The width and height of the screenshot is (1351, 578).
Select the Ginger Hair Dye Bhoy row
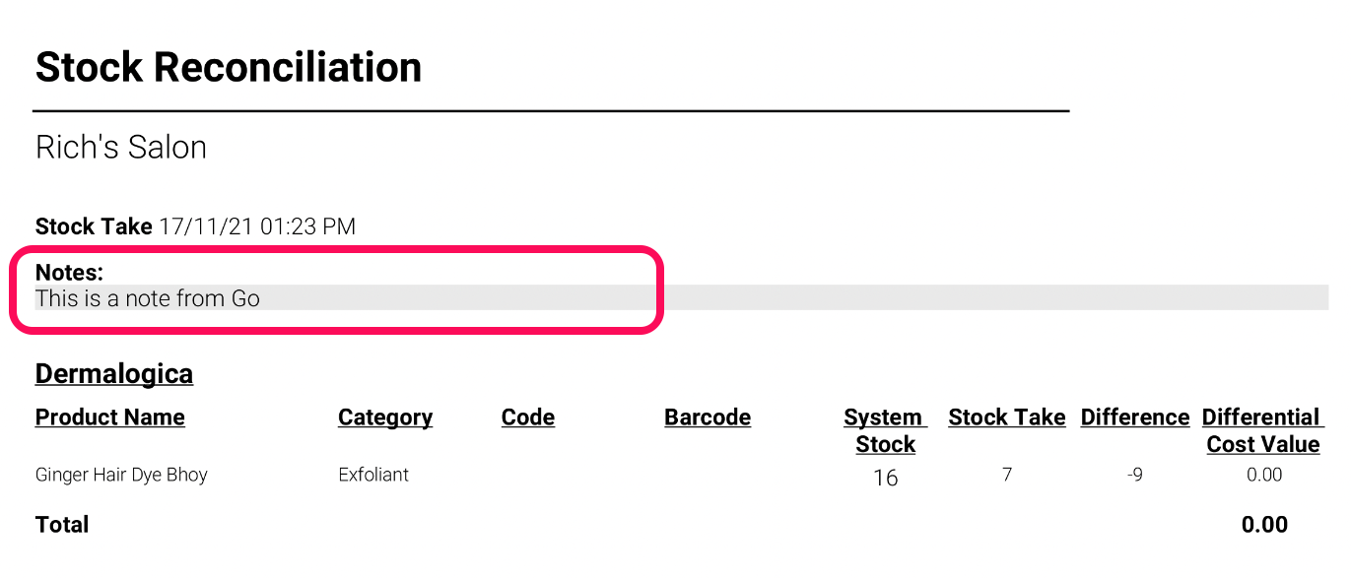tap(680, 476)
